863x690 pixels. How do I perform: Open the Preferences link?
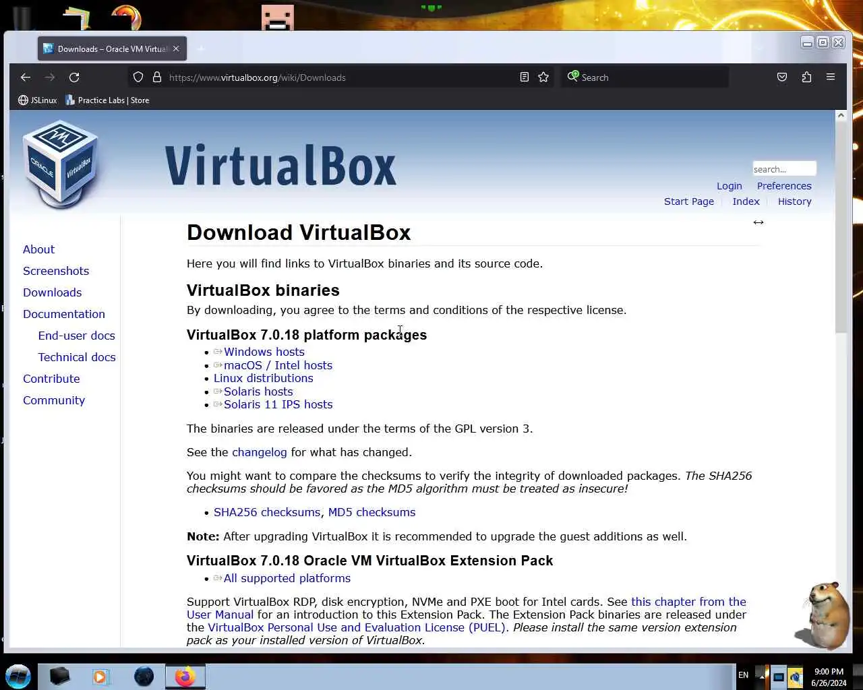tap(784, 186)
